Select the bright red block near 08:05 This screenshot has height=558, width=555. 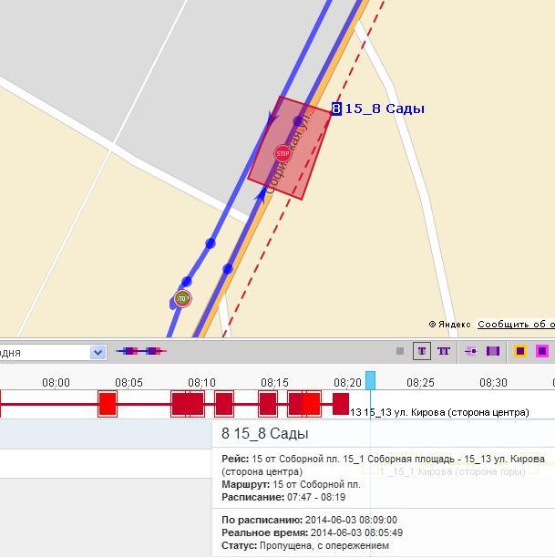pos(108,403)
